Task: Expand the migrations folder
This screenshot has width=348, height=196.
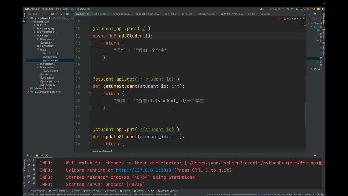Action: coord(38,64)
